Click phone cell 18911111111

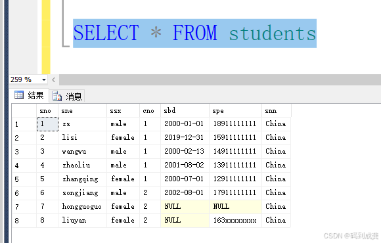(x=235, y=124)
